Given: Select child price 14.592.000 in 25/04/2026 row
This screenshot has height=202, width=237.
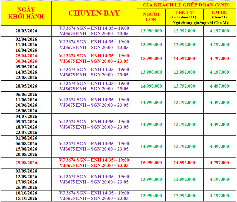Looking at the screenshot, I should tap(184, 58).
